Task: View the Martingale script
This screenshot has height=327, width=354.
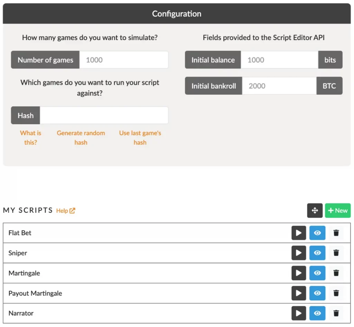Action: click(317, 273)
